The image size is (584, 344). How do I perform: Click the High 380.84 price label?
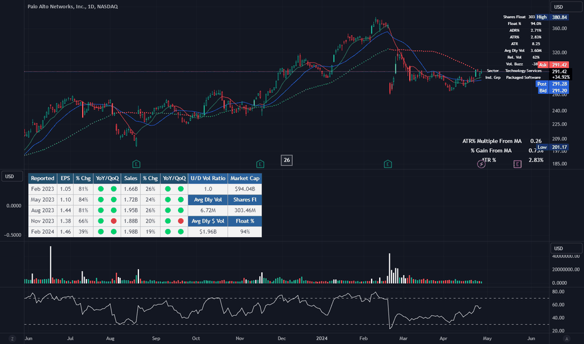[x=552, y=17]
